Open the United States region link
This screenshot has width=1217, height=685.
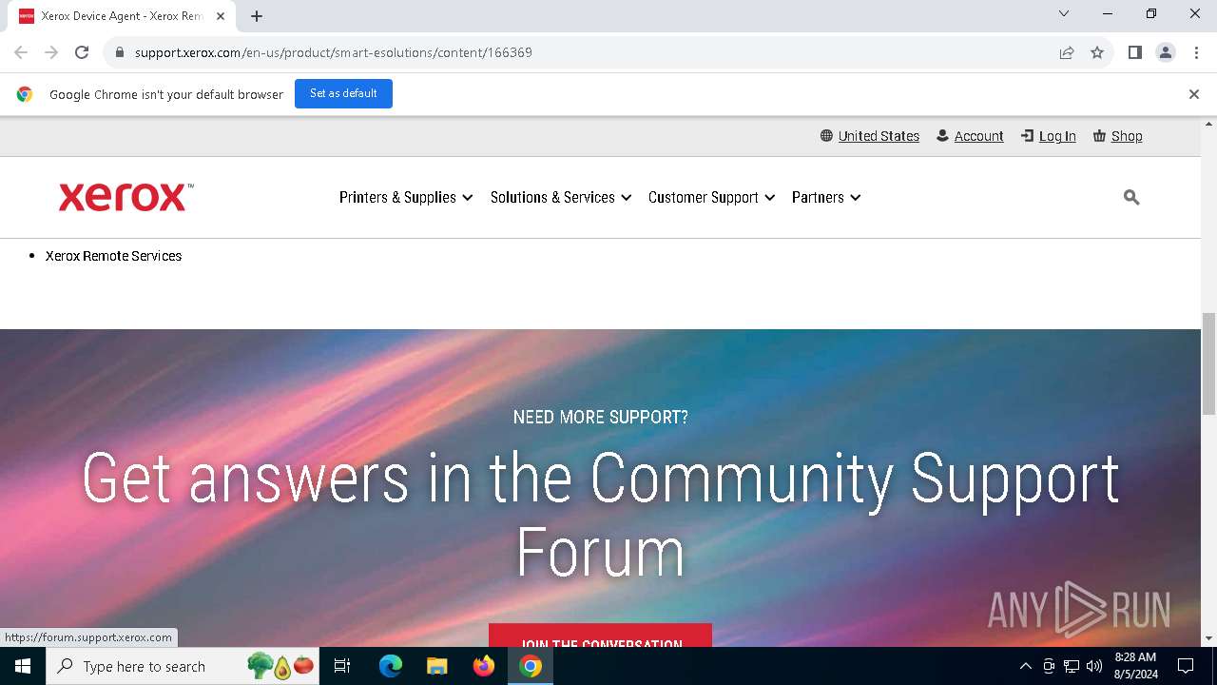(x=879, y=136)
